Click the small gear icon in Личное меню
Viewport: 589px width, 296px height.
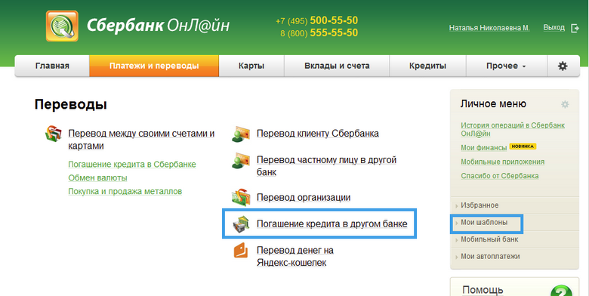coord(565,104)
